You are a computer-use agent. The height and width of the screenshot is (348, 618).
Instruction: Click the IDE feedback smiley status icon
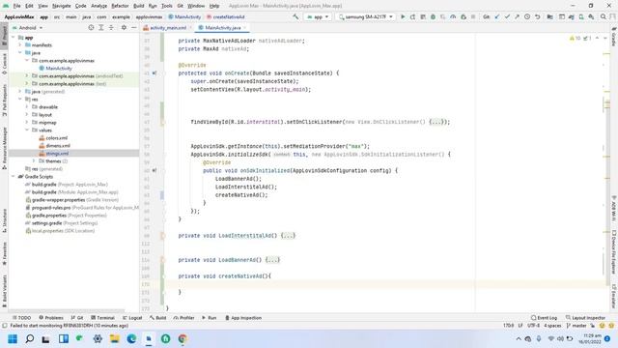[602, 326]
